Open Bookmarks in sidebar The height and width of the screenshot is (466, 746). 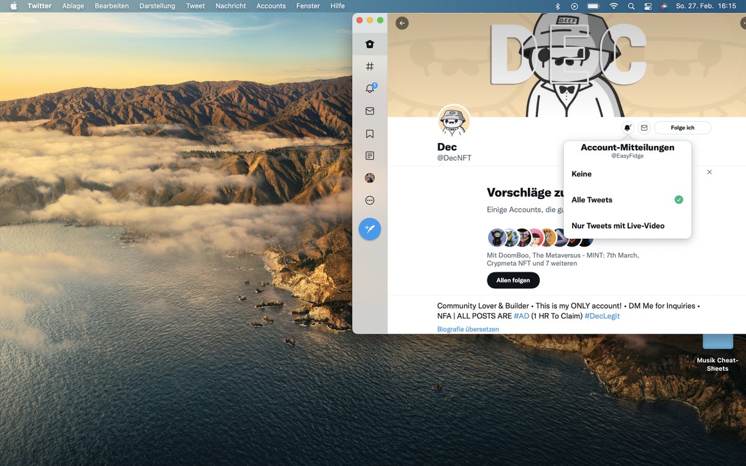pos(370,134)
